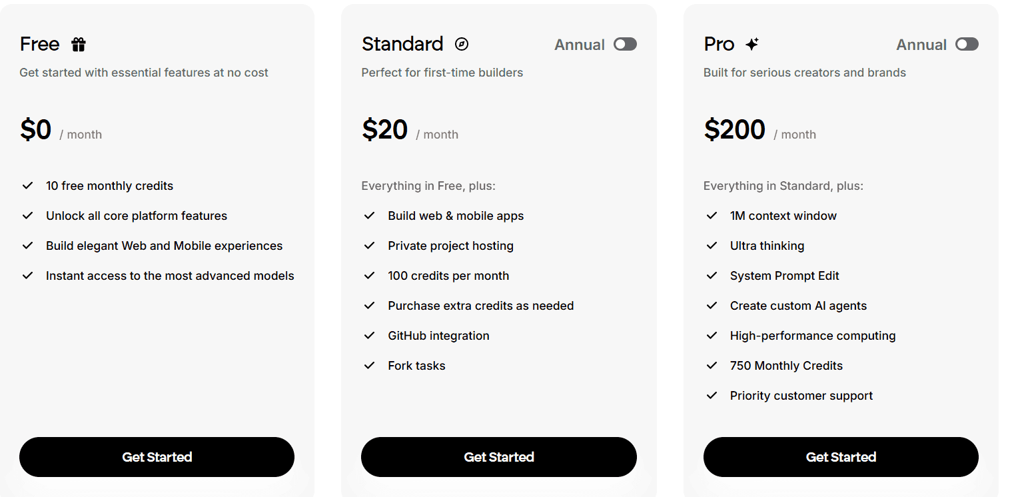The width and height of the screenshot is (1012, 497).
Task: Click the checkmark beside 'Priority customer support'
Action: (712, 395)
